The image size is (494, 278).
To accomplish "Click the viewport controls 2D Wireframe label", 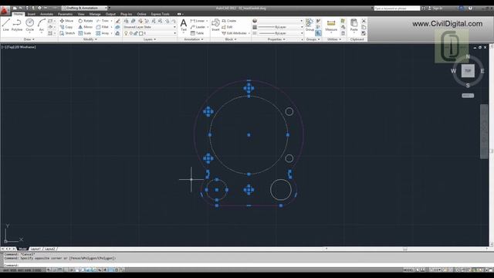I will tap(25, 47).
